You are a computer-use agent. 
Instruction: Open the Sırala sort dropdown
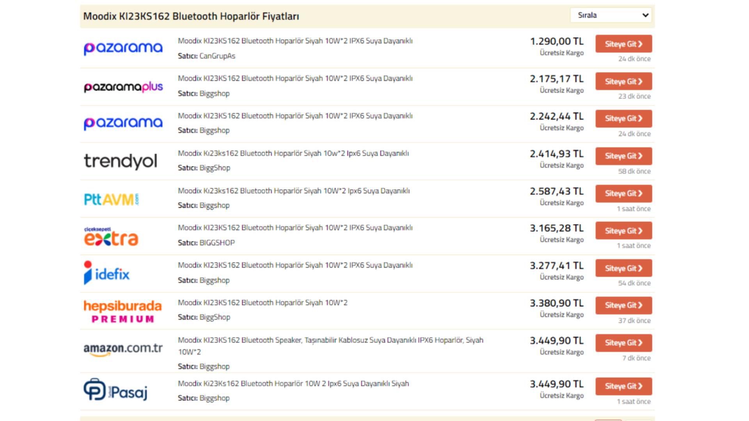coord(611,15)
